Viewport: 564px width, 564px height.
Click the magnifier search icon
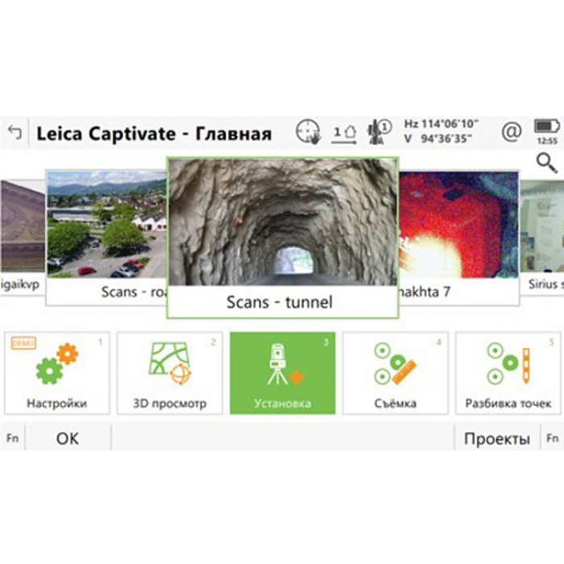click(x=547, y=163)
